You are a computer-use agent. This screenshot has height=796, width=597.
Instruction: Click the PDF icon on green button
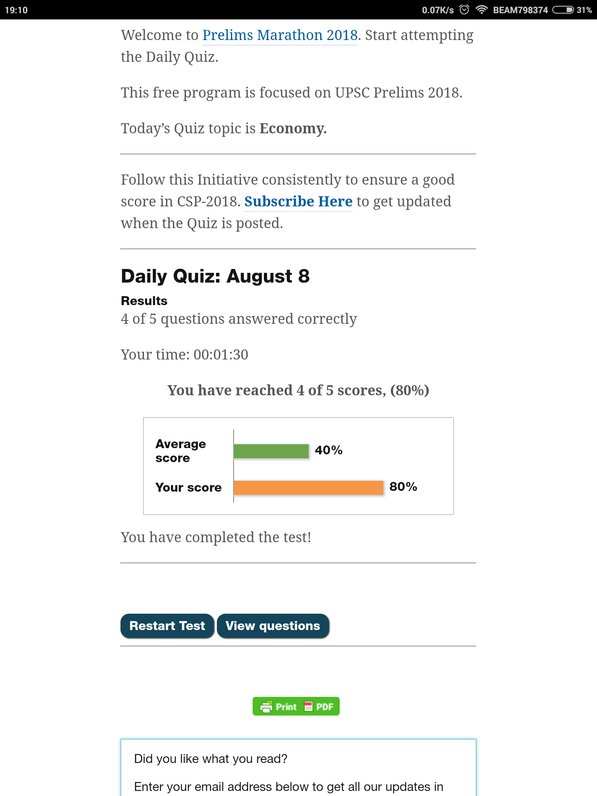tap(308, 706)
